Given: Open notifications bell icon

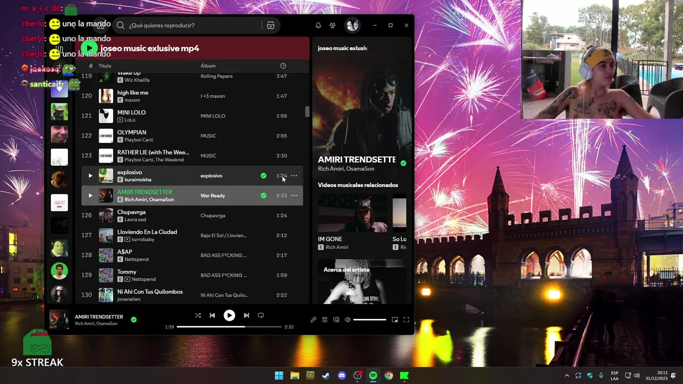Looking at the screenshot, I should [318, 25].
